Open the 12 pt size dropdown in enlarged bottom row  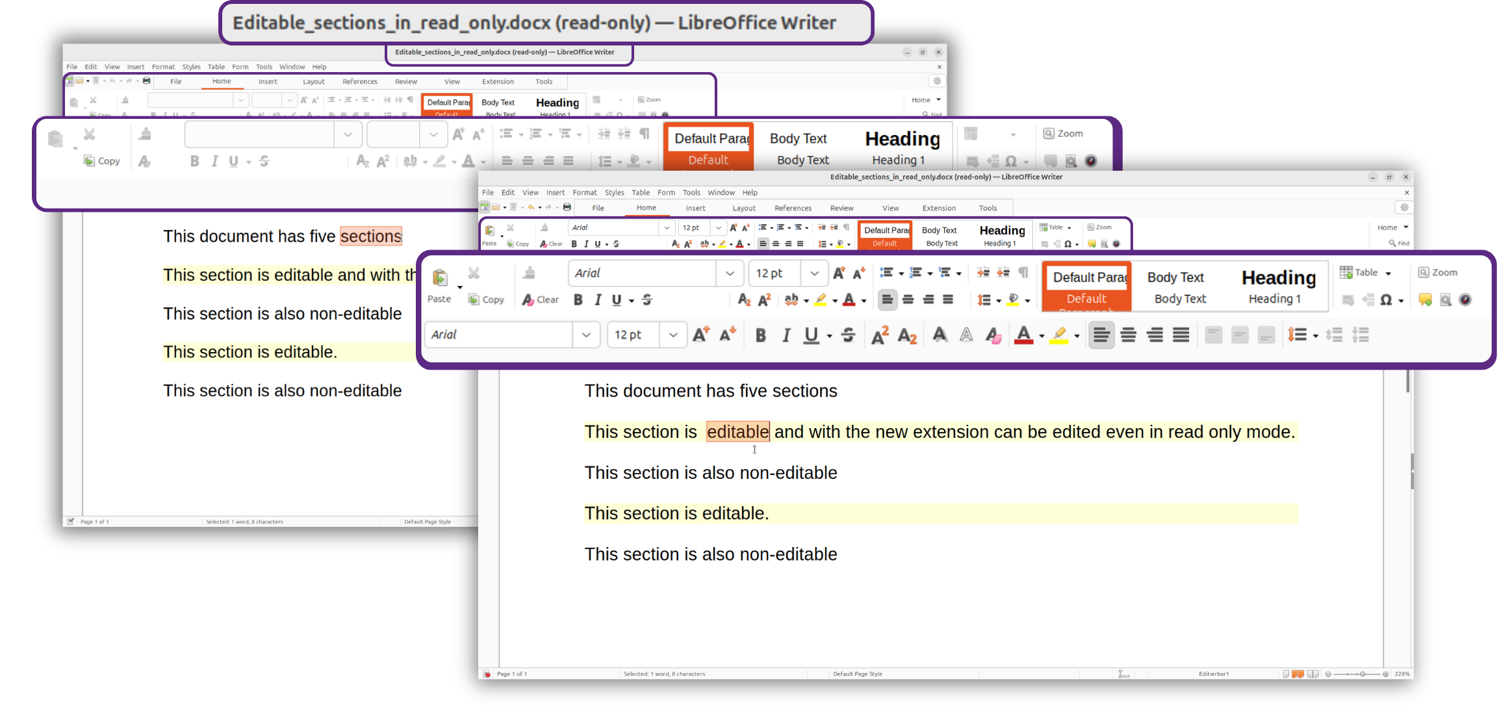tap(673, 335)
